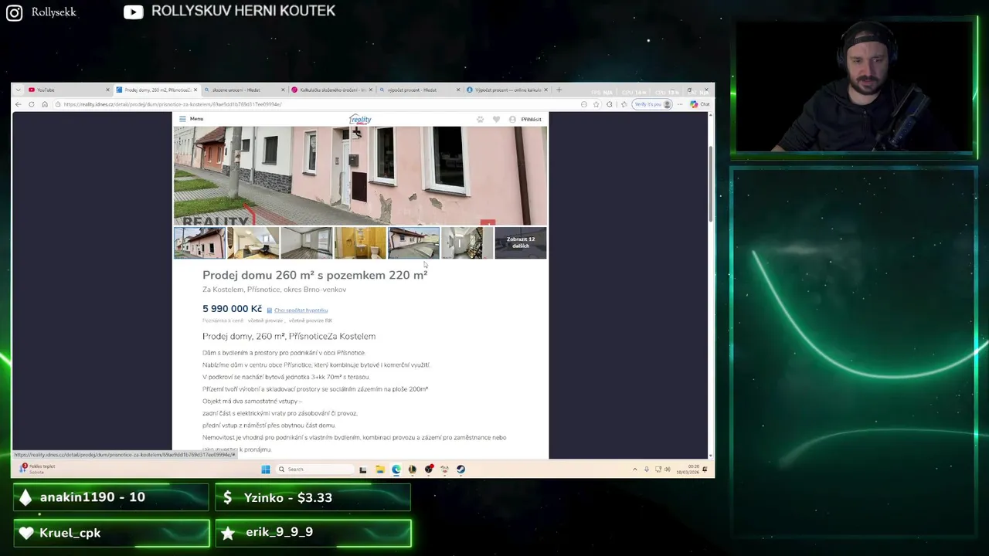This screenshot has width=989, height=556.
Task: Click the Verify it's you profile button
Action: point(652,104)
